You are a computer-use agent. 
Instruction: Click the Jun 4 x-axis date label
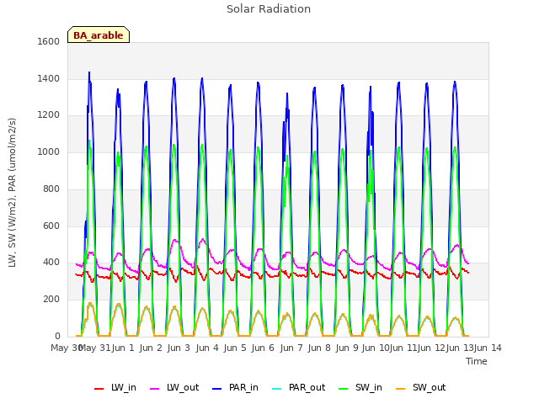coord(207,348)
